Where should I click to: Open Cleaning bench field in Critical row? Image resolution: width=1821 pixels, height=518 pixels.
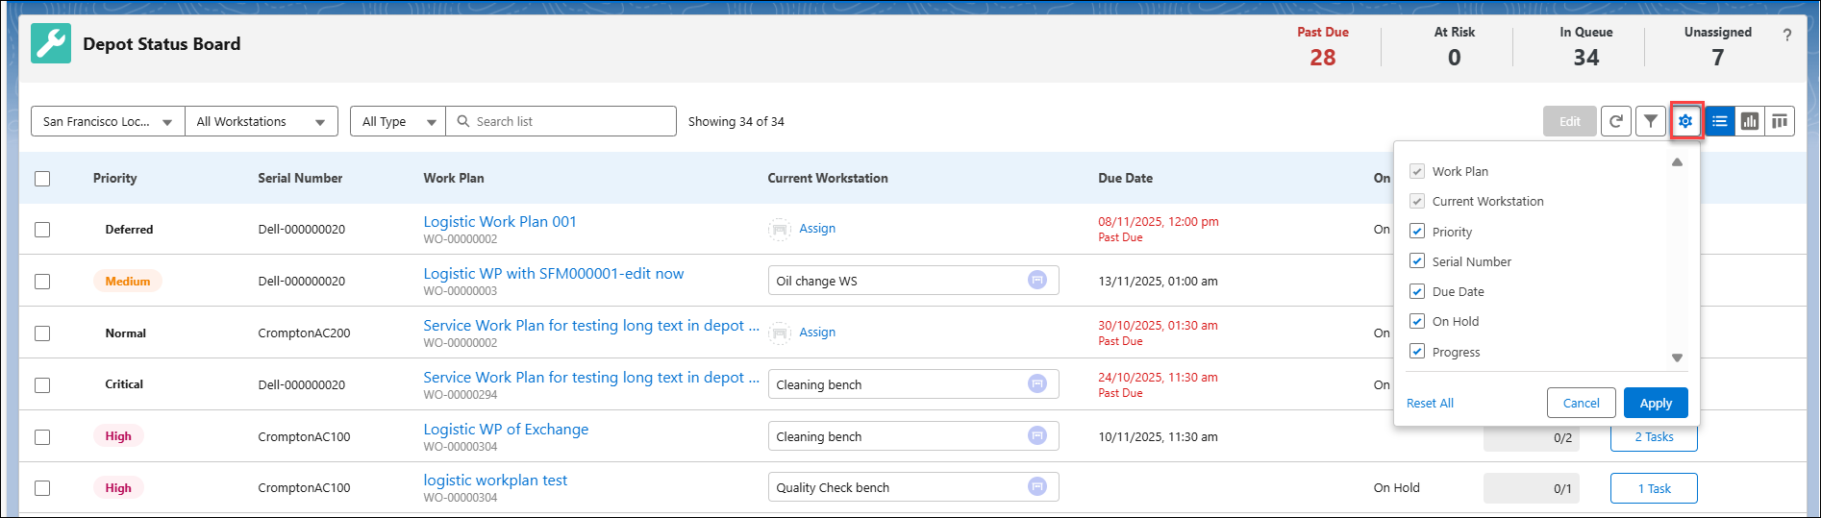tap(913, 384)
